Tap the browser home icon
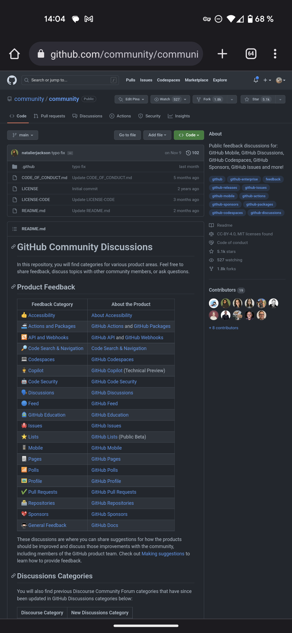Screen dimensions: 292x633 point(14,54)
